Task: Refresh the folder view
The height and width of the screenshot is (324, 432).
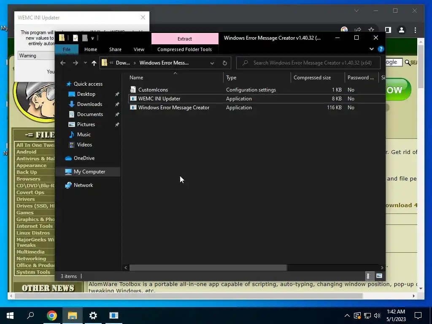Action: pyautogui.click(x=225, y=63)
